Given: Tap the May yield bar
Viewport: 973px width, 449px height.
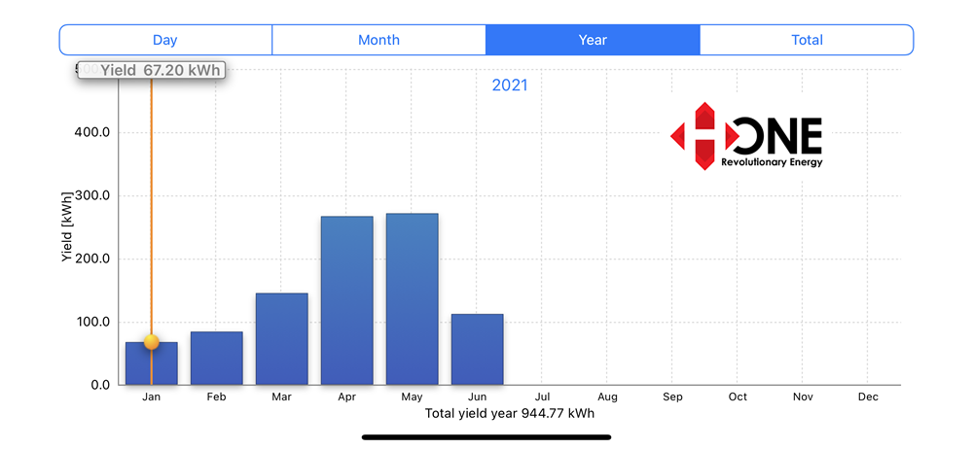Looking at the screenshot, I should 413,298.
